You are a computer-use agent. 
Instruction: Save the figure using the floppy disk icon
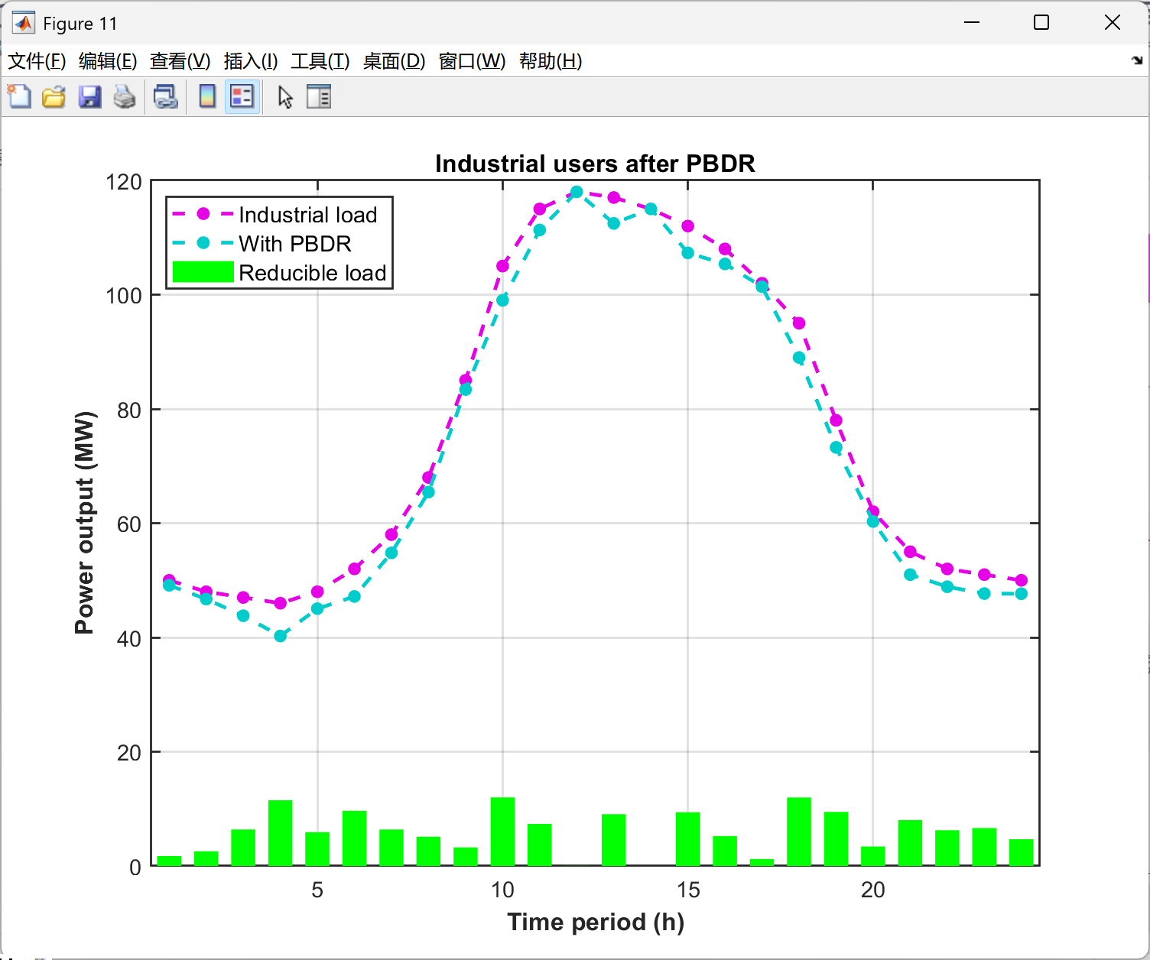(x=89, y=97)
